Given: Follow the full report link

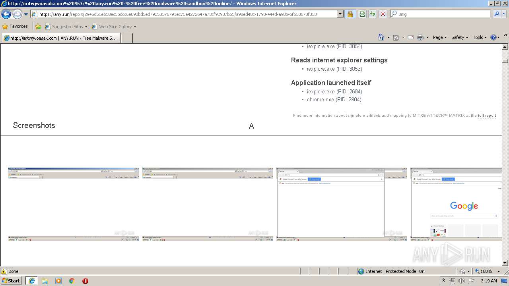Looking at the screenshot, I should pyautogui.click(x=487, y=116).
